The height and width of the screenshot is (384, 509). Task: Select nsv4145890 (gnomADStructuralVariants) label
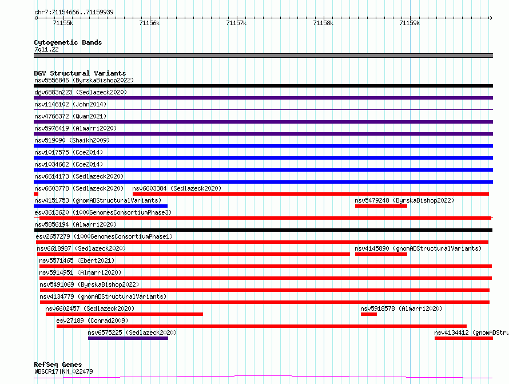[418, 248]
